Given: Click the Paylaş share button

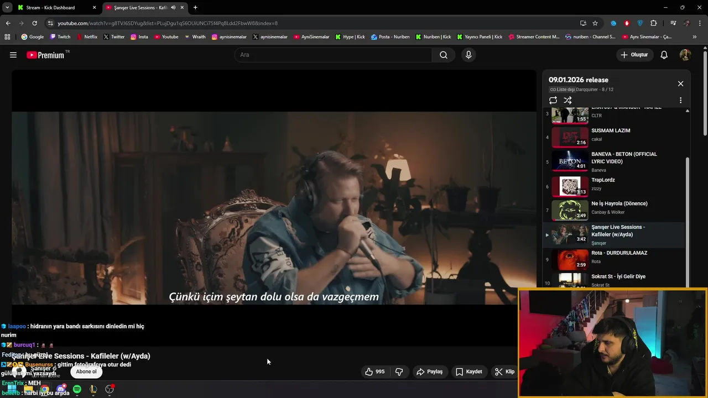Looking at the screenshot, I should tap(429, 371).
